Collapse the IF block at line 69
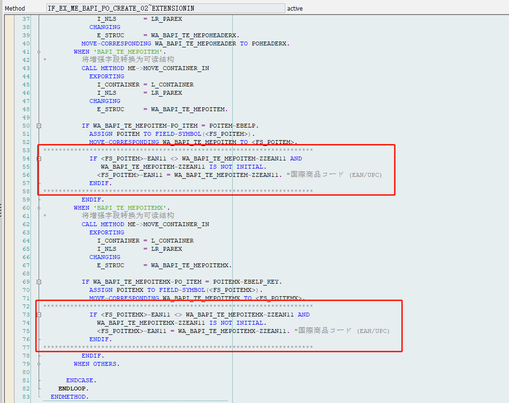 pos(39,281)
